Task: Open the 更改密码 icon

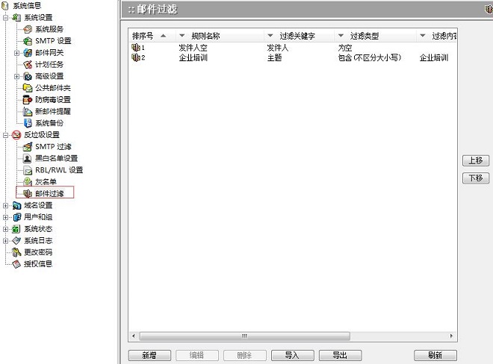Action: tap(16, 252)
